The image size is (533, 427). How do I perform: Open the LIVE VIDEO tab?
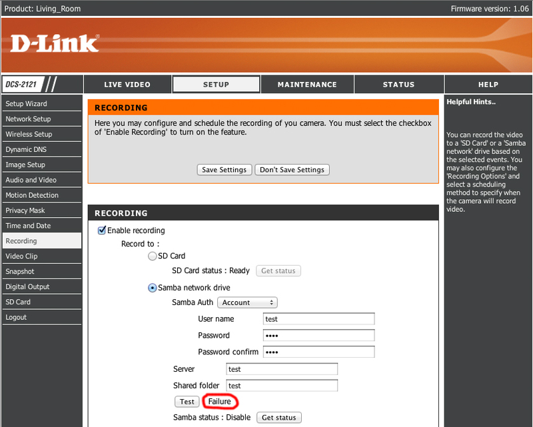[127, 85]
